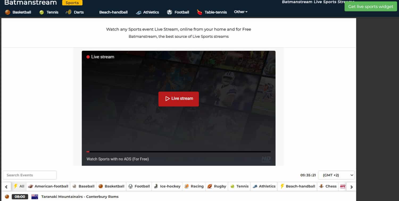Click the yellow Sports badge
Screen dimensions: 399x201
click(72, 3)
